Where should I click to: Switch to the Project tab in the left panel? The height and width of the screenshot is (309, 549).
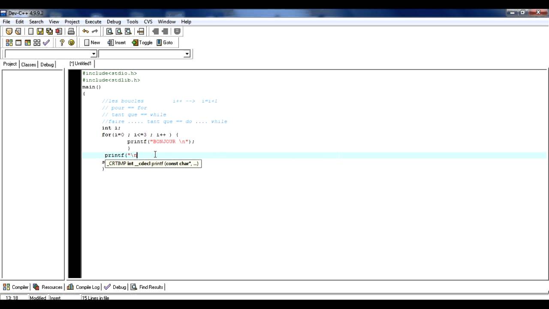pyautogui.click(x=10, y=64)
